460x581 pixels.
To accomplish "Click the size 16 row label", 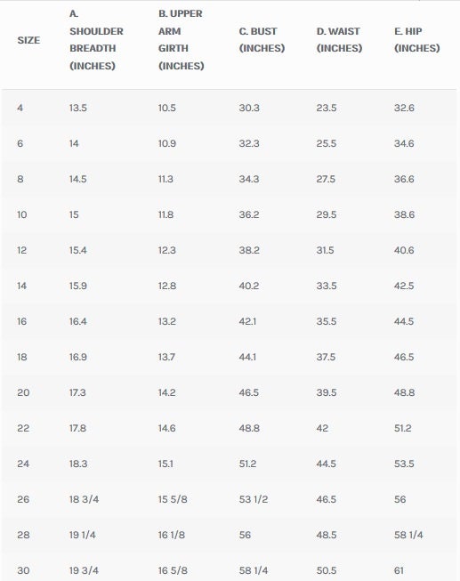I will pyautogui.click(x=22, y=321).
